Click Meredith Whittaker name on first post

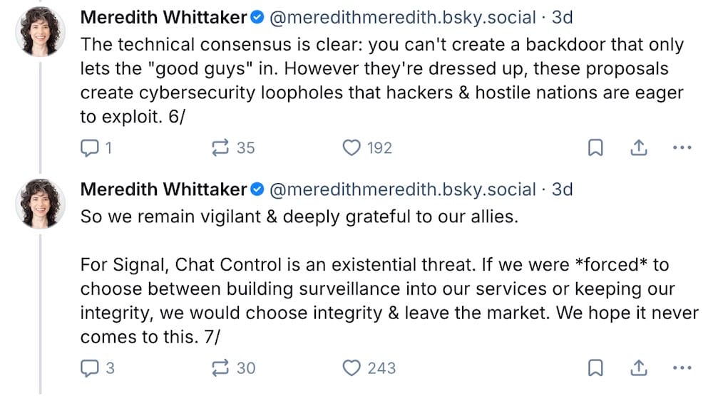(163, 16)
